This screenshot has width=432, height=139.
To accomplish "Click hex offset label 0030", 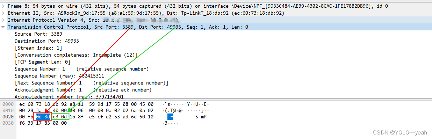I will point(8,123).
